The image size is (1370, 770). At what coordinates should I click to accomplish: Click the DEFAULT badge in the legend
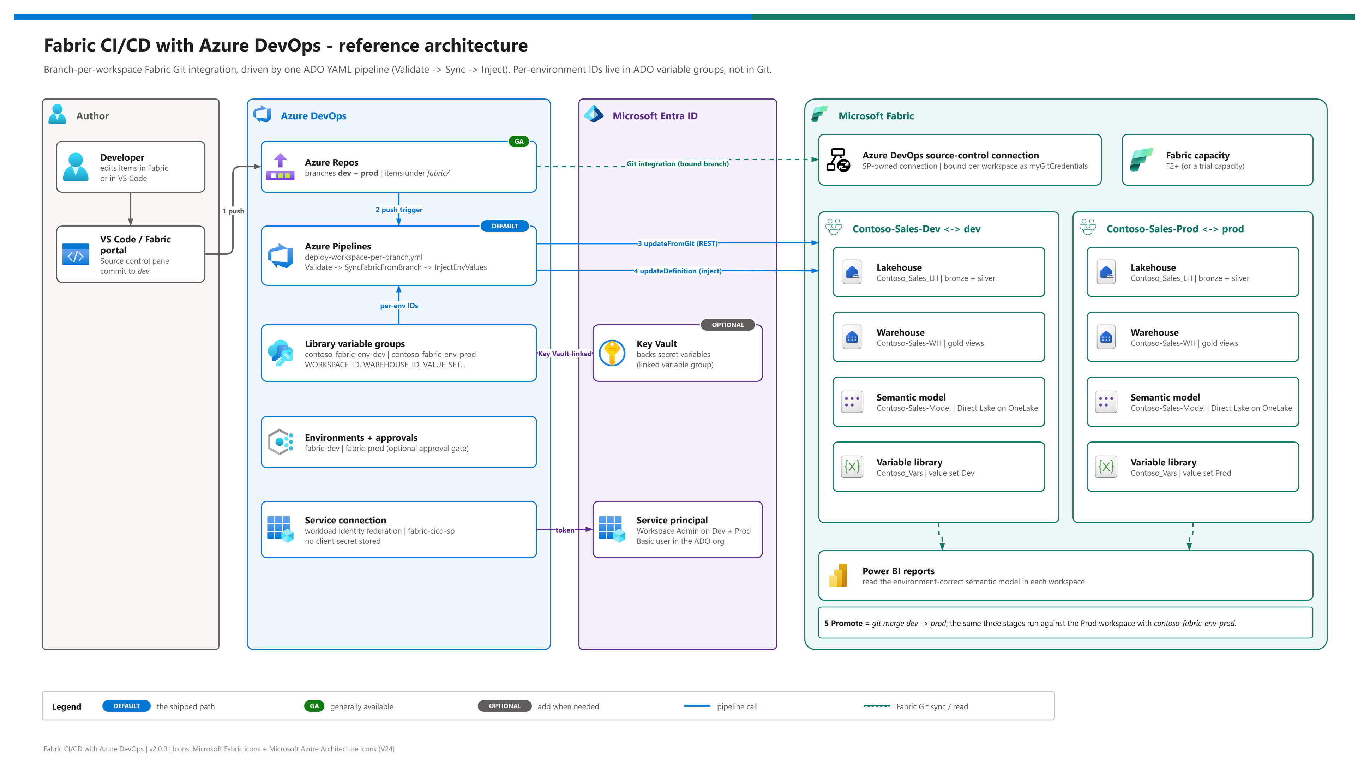tap(127, 706)
